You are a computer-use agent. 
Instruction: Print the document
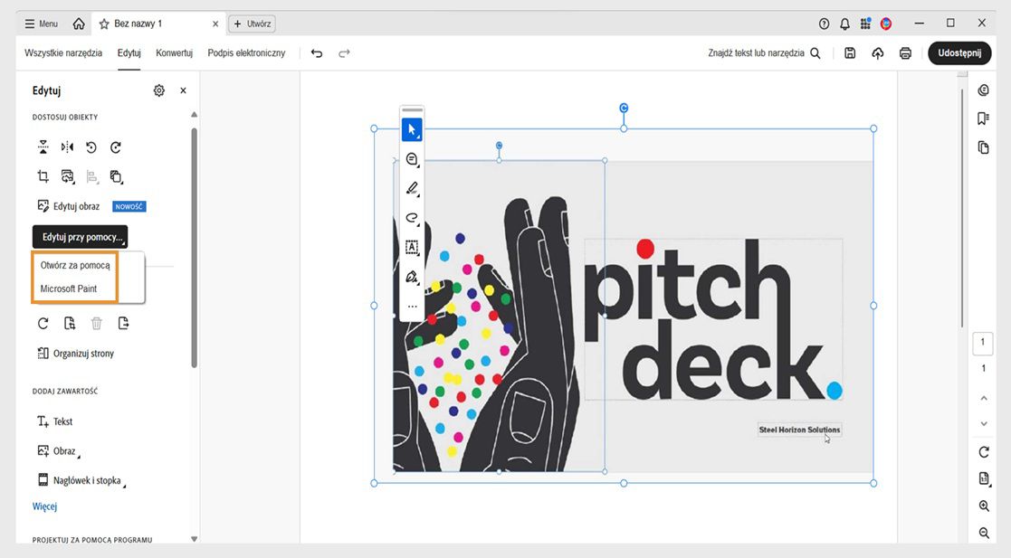point(905,53)
